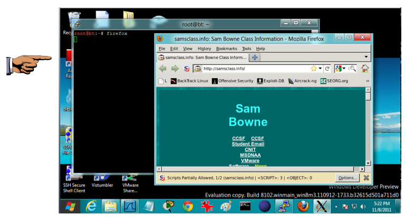The width and height of the screenshot is (405, 217).
Task: Follow the VMware link
Action: point(250,161)
